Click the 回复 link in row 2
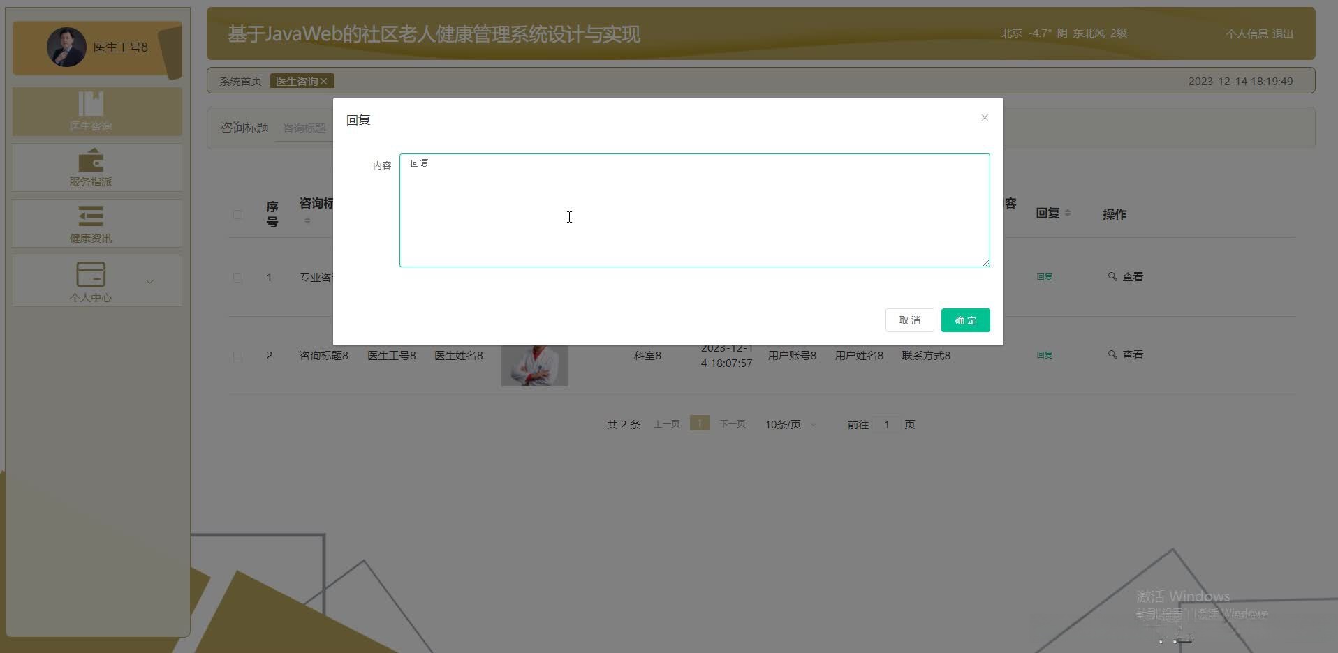Image resolution: width=1338 pixels, height=653 pixels. pyautogui.click(x=1044, y=355)
